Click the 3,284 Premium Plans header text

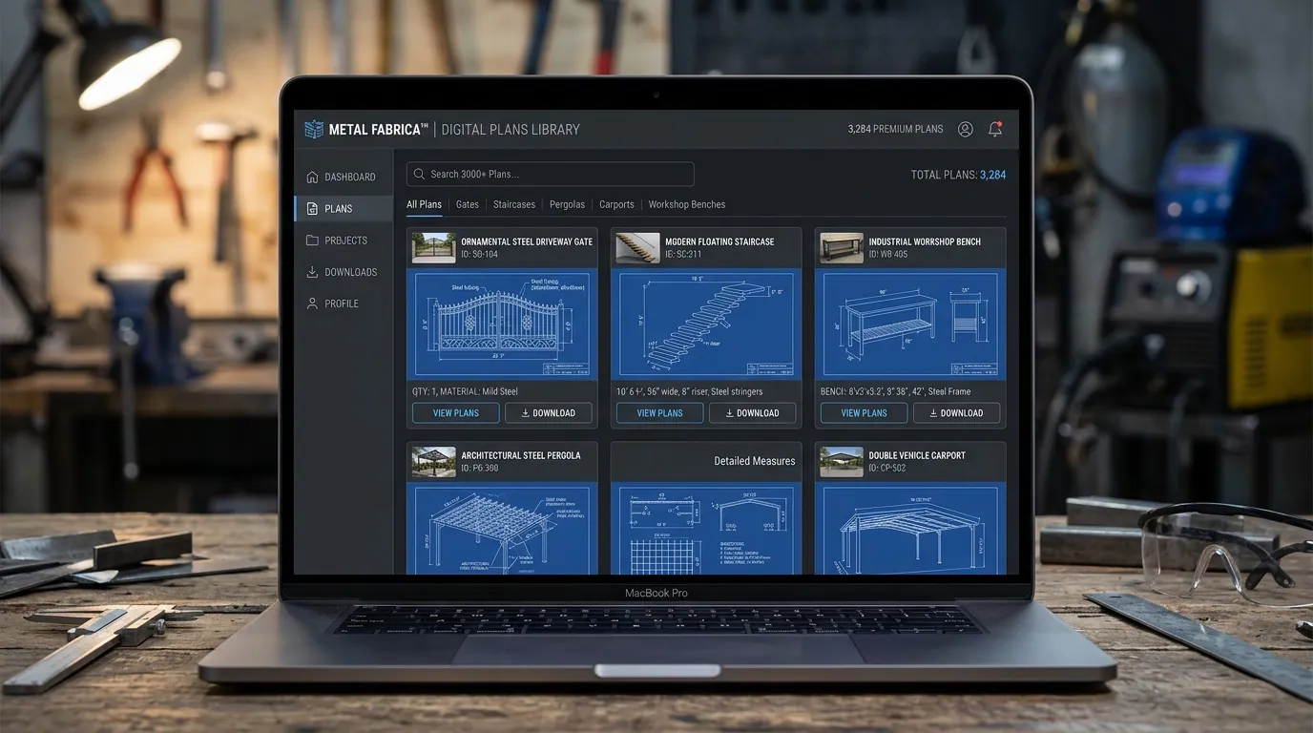895,129
